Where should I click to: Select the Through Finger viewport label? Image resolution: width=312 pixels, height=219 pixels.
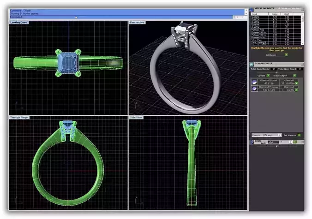coord(19,118)
